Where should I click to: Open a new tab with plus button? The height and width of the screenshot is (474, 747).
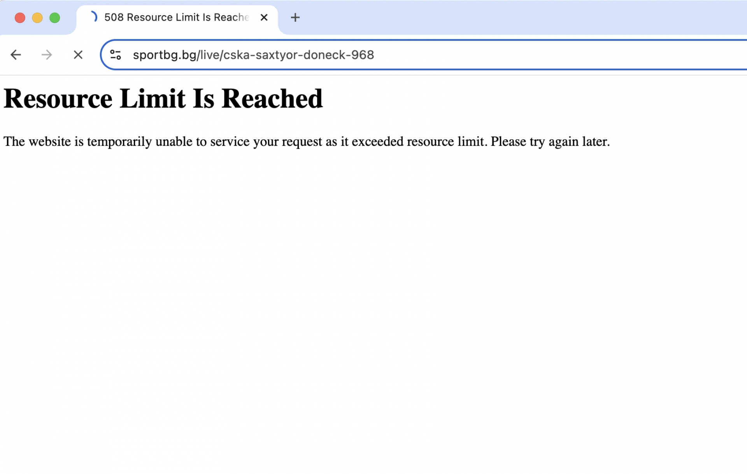(295, 18)
